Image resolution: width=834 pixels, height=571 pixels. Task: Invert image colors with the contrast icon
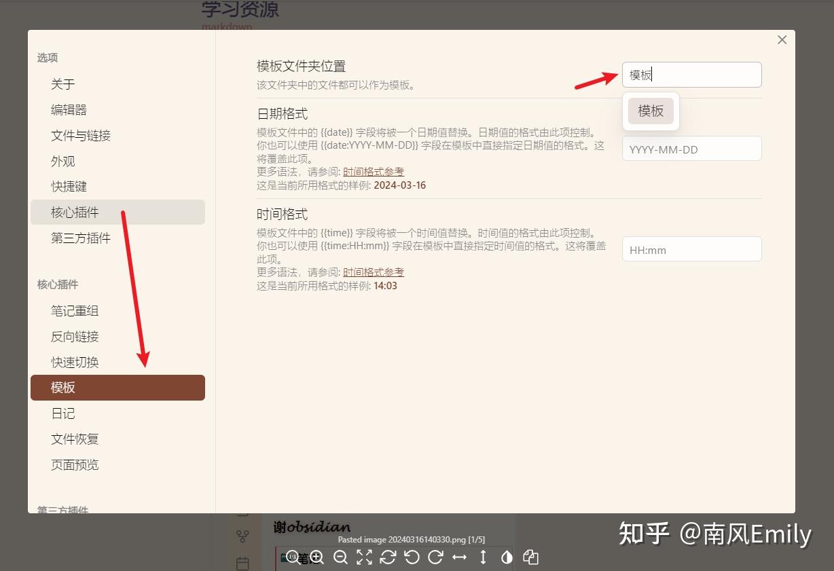tap(507, 558)
